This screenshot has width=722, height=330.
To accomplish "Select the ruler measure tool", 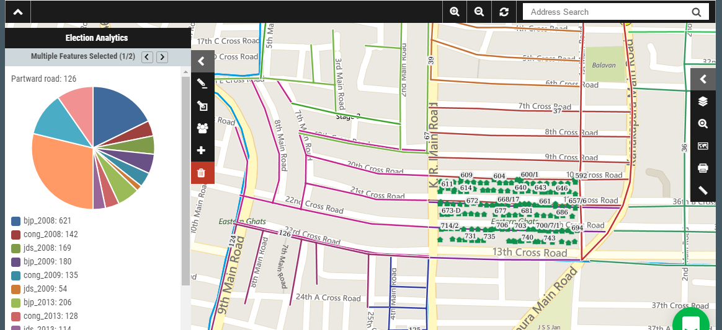I will tap(703, 191).
